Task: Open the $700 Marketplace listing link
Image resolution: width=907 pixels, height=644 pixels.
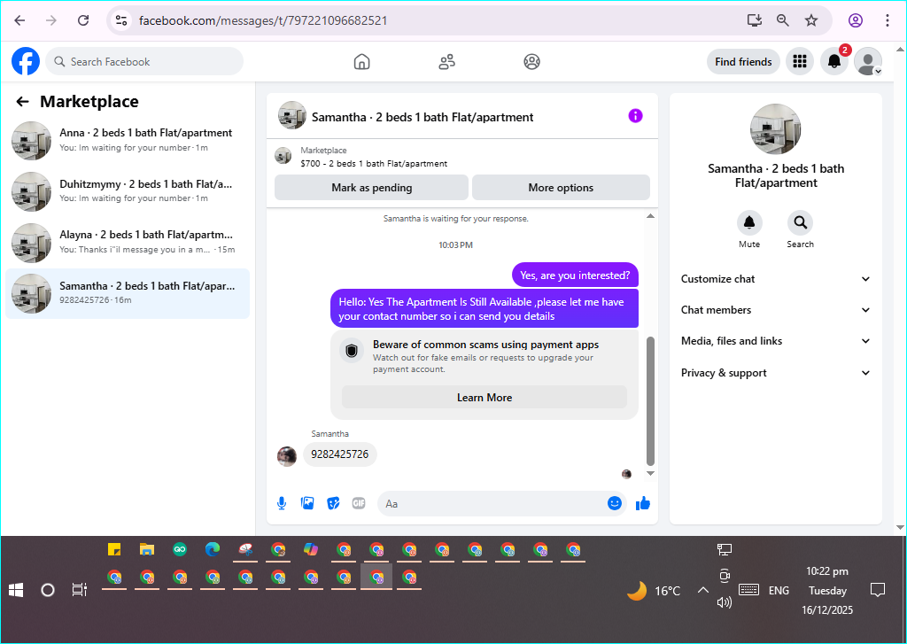Action: pyautogui.click(x=374, y=164)
